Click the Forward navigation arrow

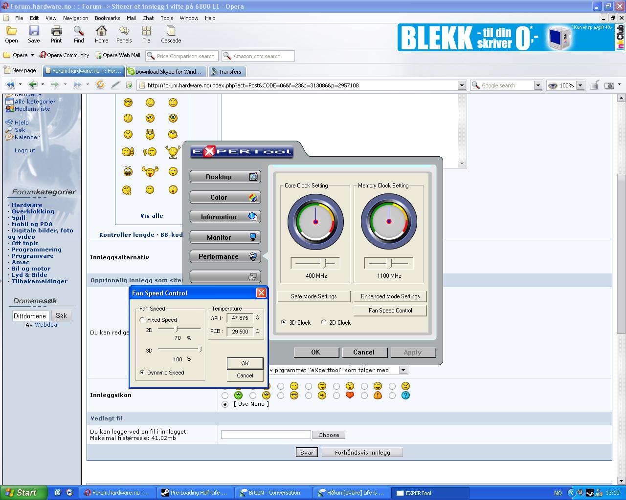54,85
